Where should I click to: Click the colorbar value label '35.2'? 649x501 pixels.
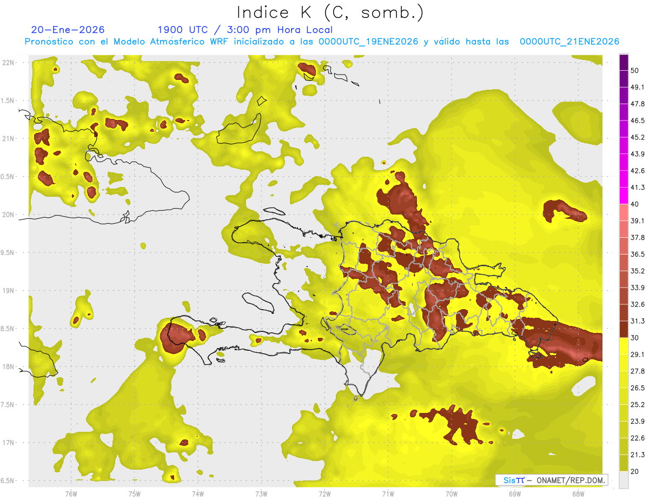(x=638, y=271)
